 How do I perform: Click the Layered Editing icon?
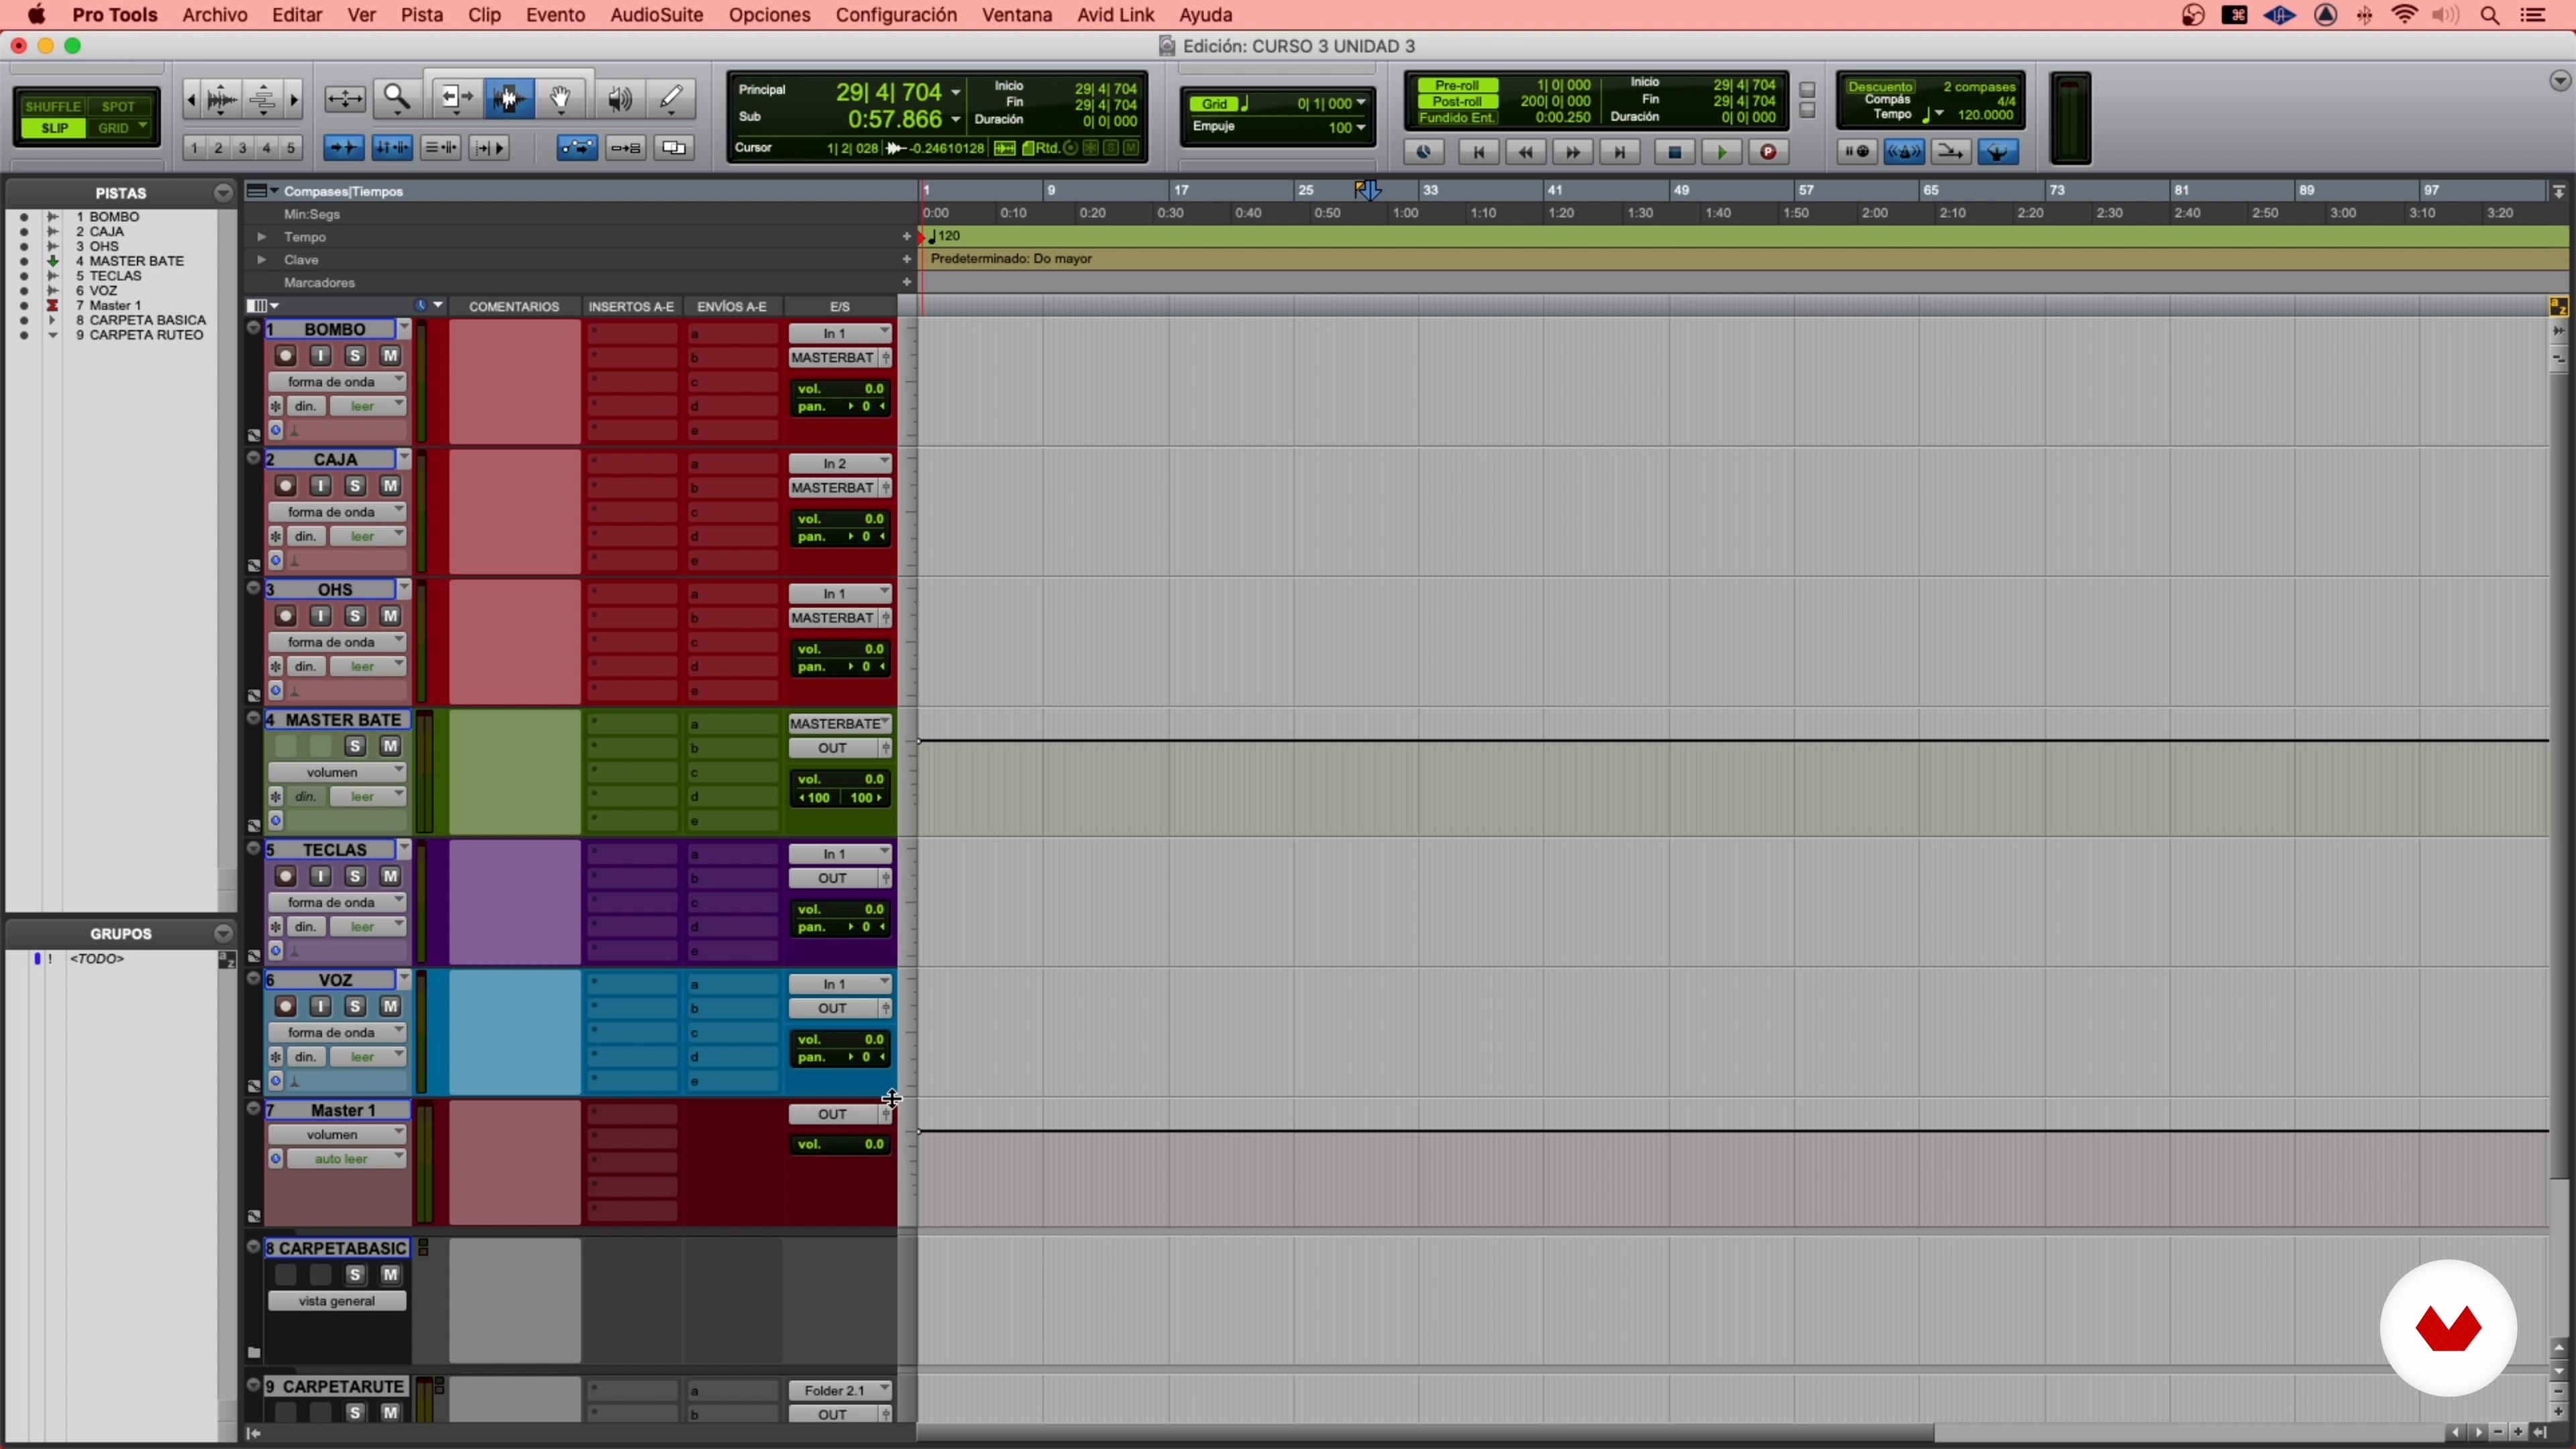pos(675,148)
